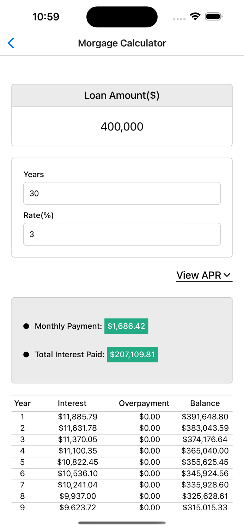Click the chevron next to View APR
The image size is (244, 529).
pos(227,275)
